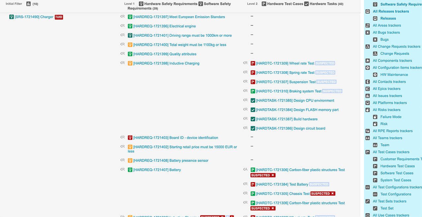This screenshot has height=217, width=422.
Task: Click the Initial Filter tracker icon in header
Action: point(28,4)
